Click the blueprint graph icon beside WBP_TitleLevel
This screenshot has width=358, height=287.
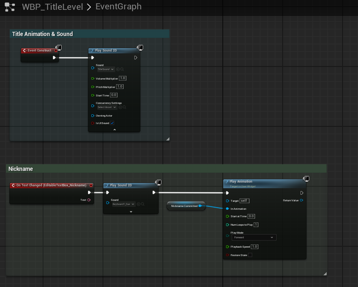(x=10, y=7)
